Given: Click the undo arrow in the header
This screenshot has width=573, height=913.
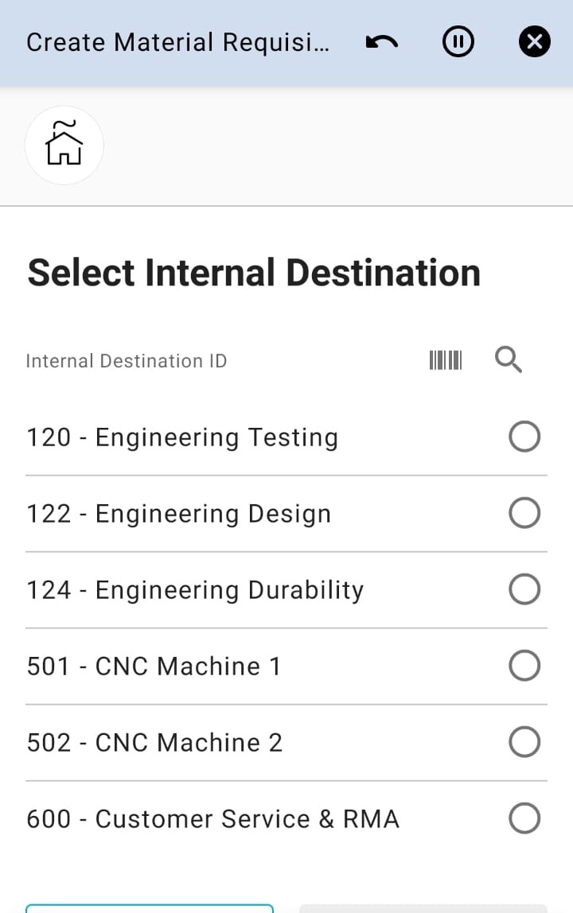Looking at the screenshot, I should point(382,42).
